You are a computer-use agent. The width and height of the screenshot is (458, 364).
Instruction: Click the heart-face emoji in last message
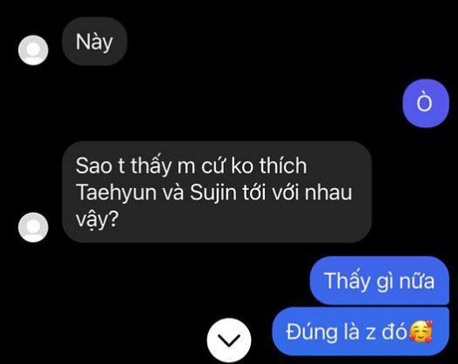click(x=420, y=332)
